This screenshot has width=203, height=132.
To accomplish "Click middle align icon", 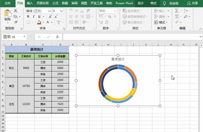I will click(77, 11).
